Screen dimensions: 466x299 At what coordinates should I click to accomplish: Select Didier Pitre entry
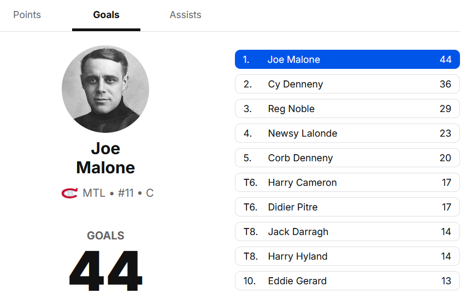(x=347, y=207)
